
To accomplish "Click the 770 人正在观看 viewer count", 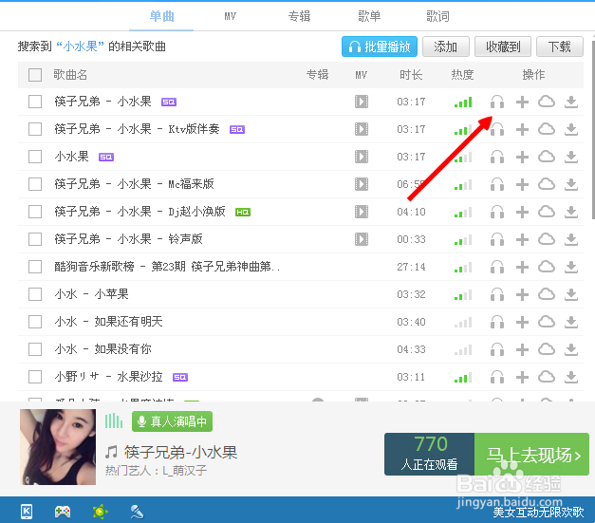I will (x=430, y=455).
